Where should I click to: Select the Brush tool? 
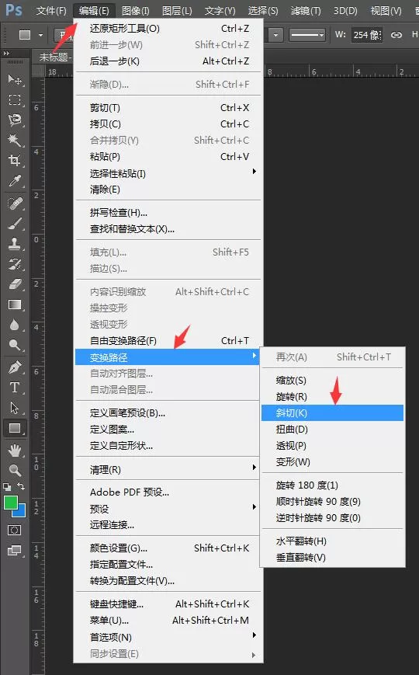click(x=15, y=224)
